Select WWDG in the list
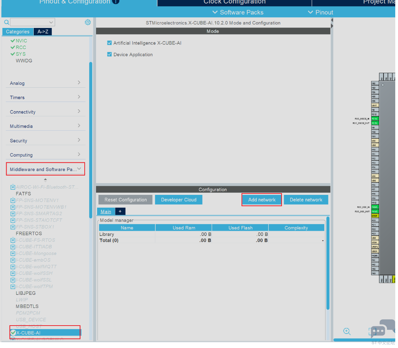 tap(24, 60)
